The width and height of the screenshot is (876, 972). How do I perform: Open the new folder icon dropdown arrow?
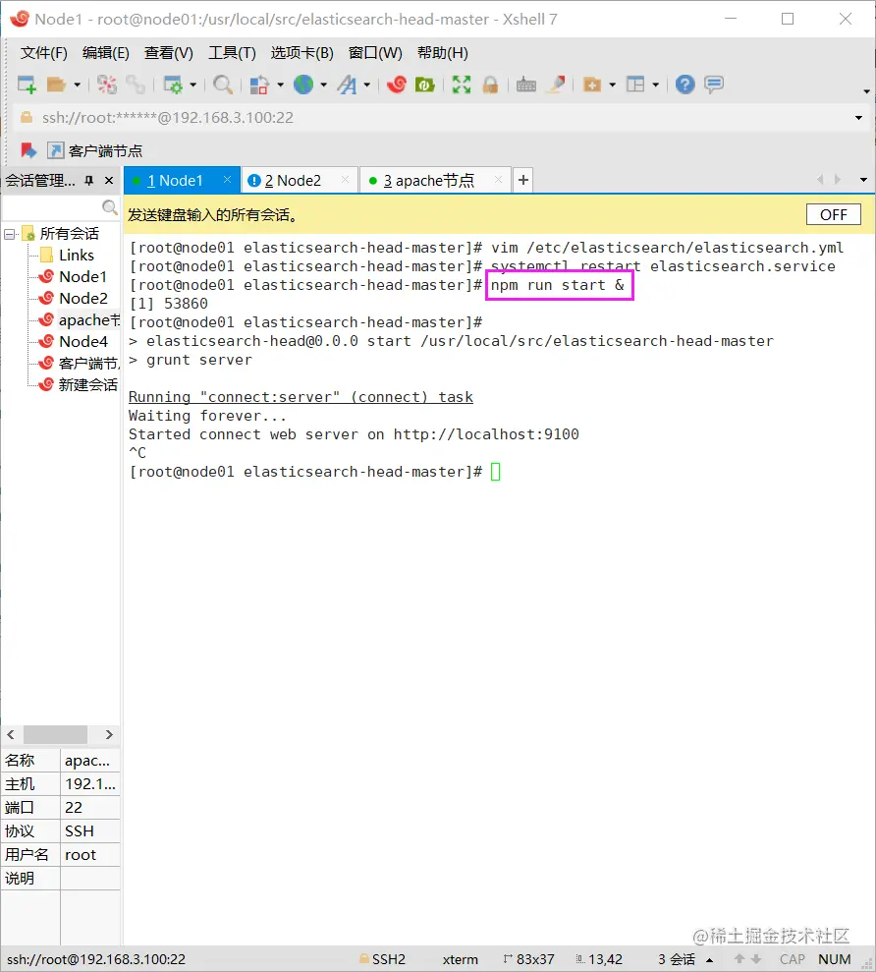[x=612, y=85]
